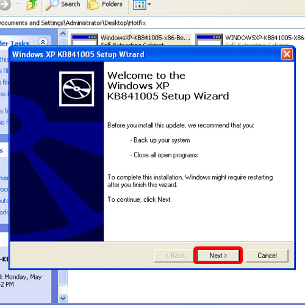The image size is (305, 305).
Task: Cancel the KB841005 Setup Wizard
Action: coord(267,256)
